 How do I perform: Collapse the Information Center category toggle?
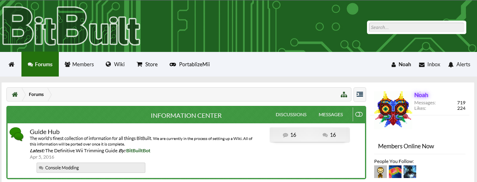[x=359, y=114]
